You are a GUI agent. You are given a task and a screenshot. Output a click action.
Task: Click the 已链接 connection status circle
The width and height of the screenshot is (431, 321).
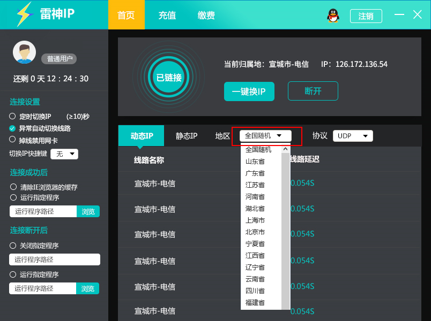[x=169, y=78]
